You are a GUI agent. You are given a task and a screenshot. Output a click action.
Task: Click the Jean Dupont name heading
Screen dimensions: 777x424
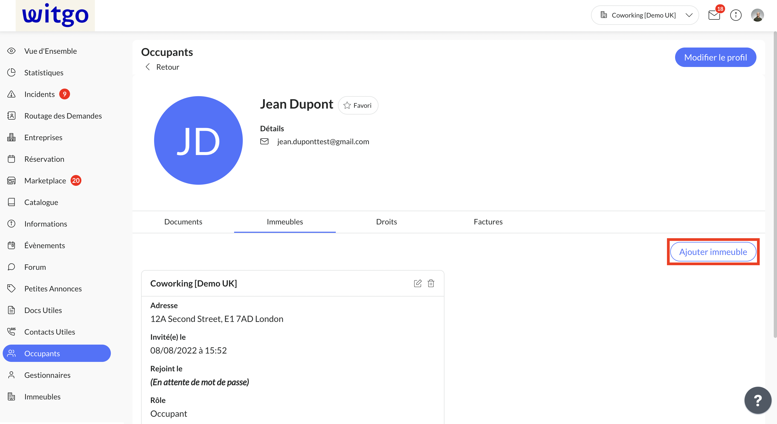point(297,104)
